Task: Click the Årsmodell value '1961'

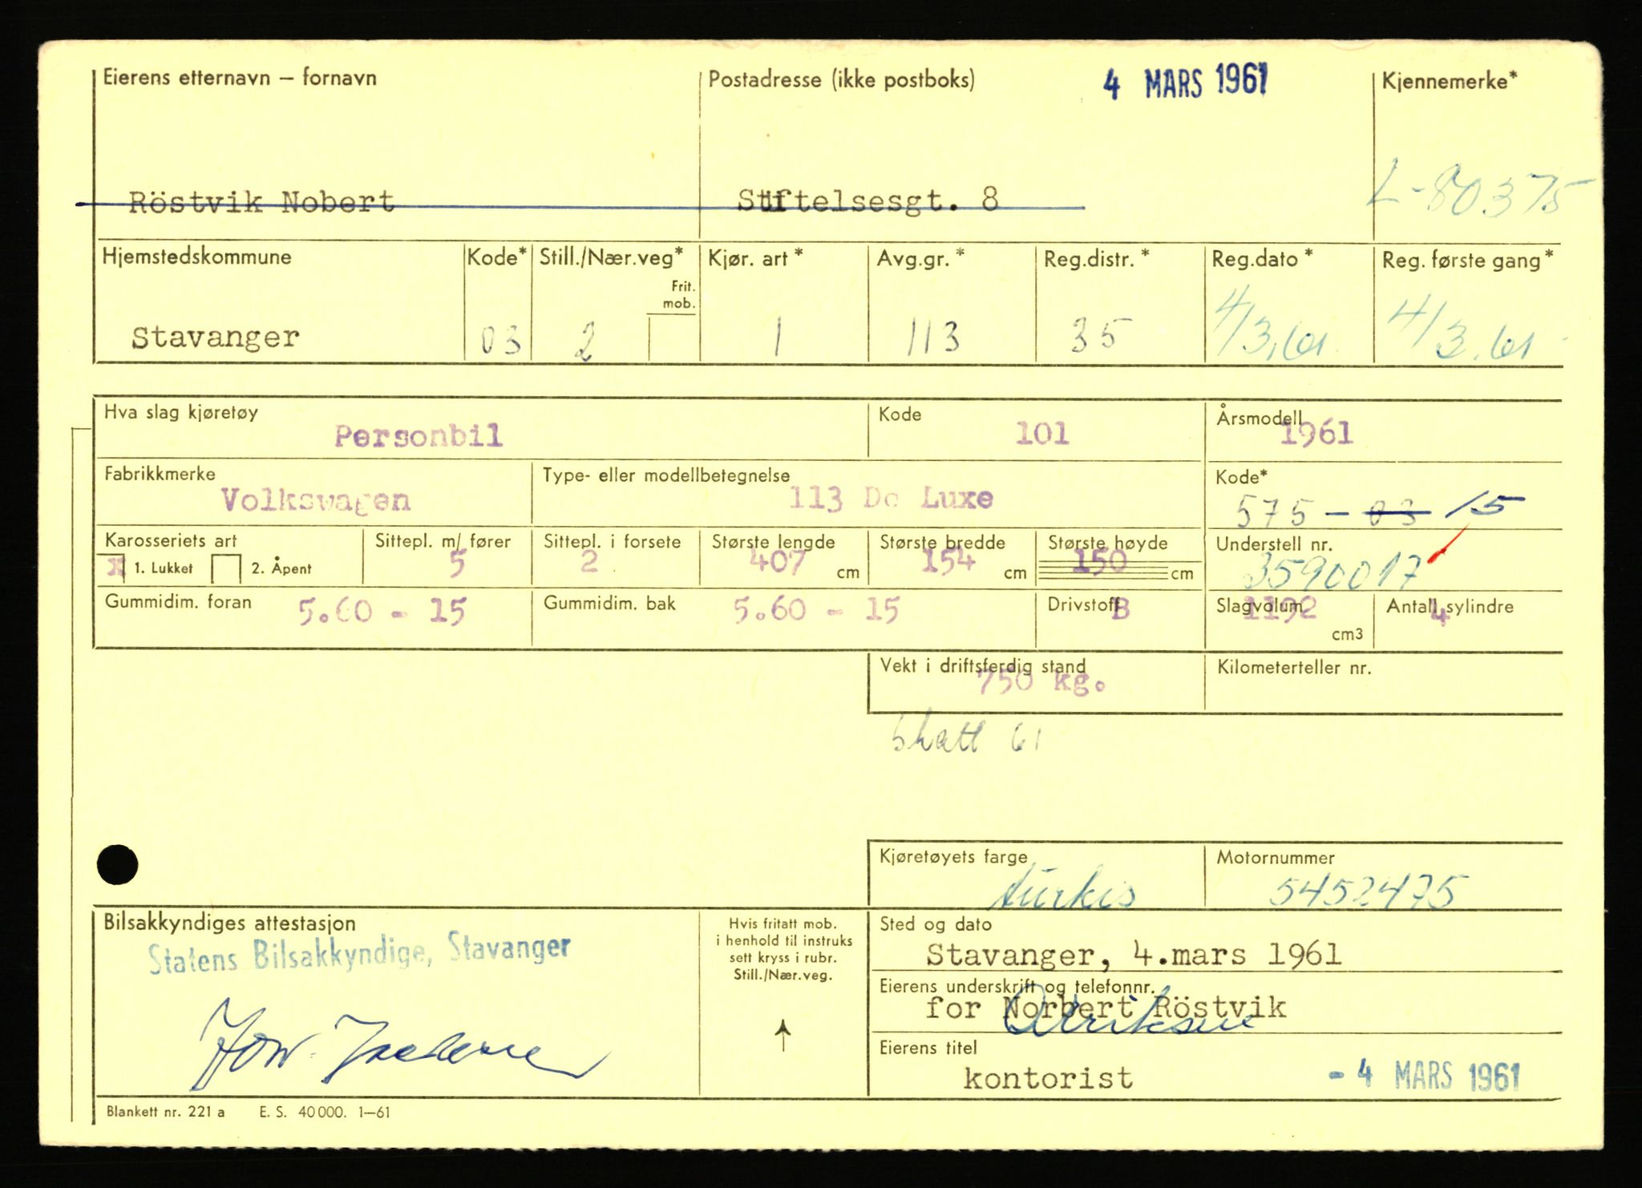Action: tap(1316, 434)
